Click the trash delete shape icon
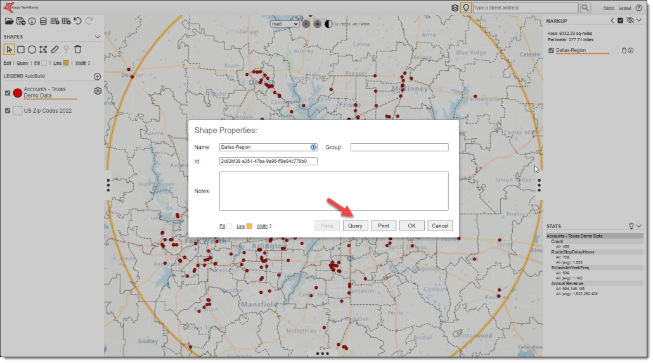Viewport: 653px width, 363px height. [78, 49]
